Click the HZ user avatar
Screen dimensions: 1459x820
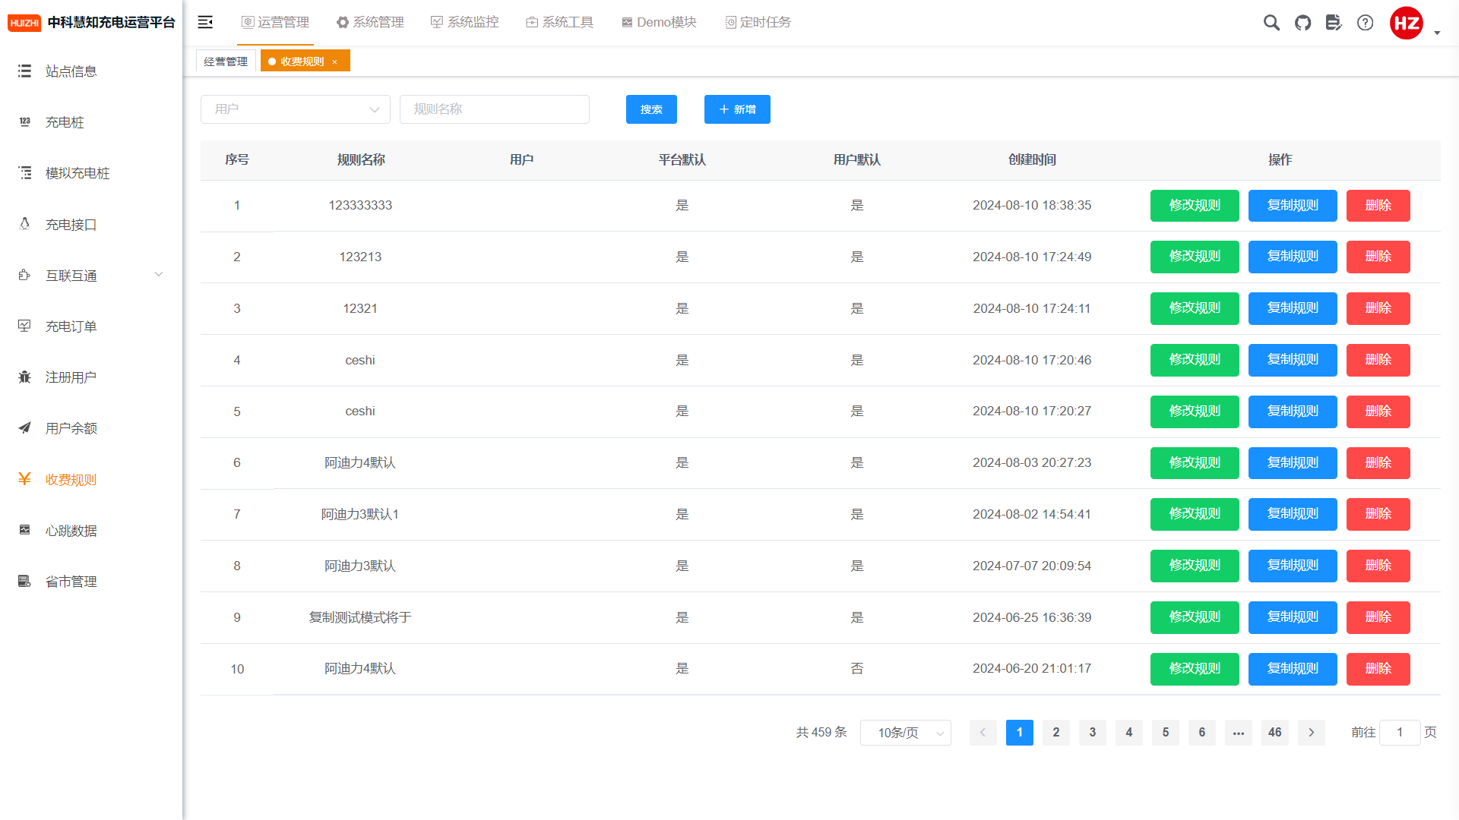(1407, 23)
